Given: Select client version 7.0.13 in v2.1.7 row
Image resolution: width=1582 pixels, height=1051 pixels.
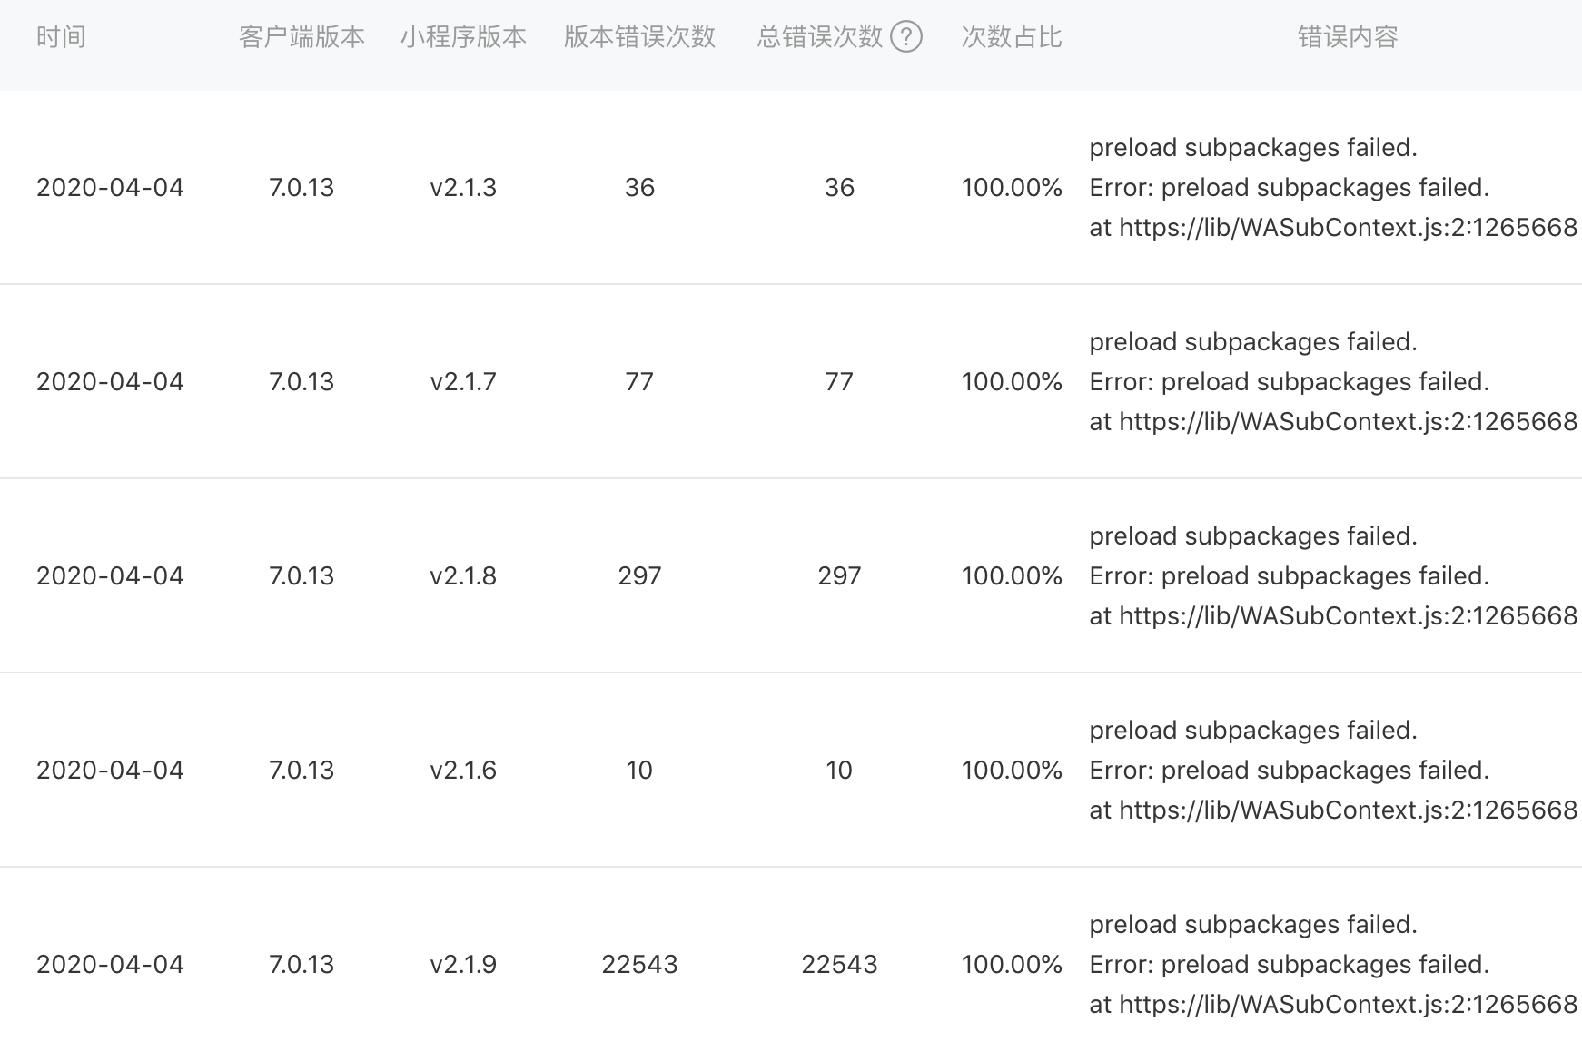Looking at the screenshot, I should 302,382.
